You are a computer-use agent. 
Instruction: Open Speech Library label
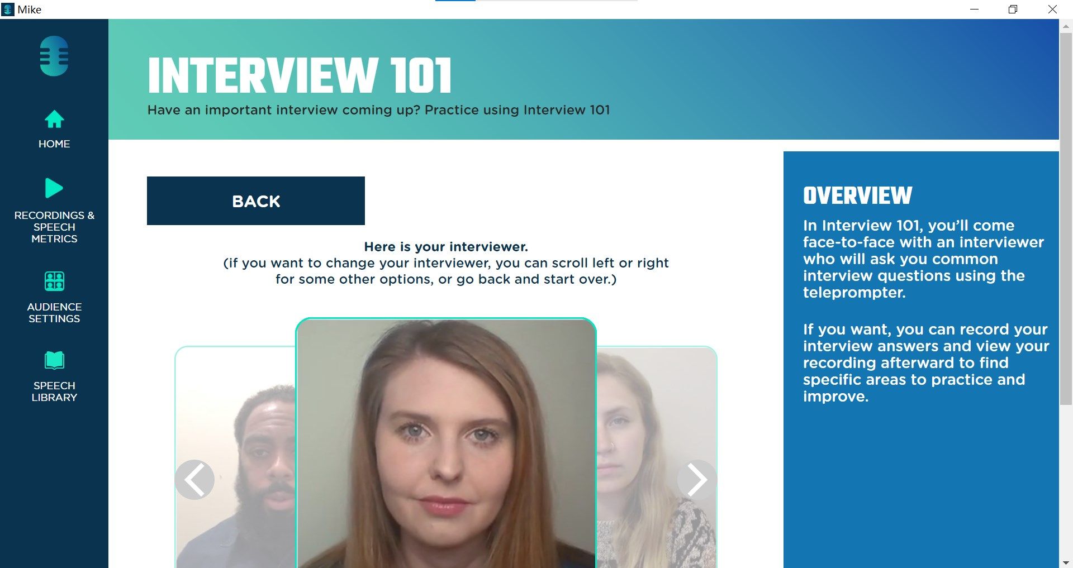[x=54, y=392]
